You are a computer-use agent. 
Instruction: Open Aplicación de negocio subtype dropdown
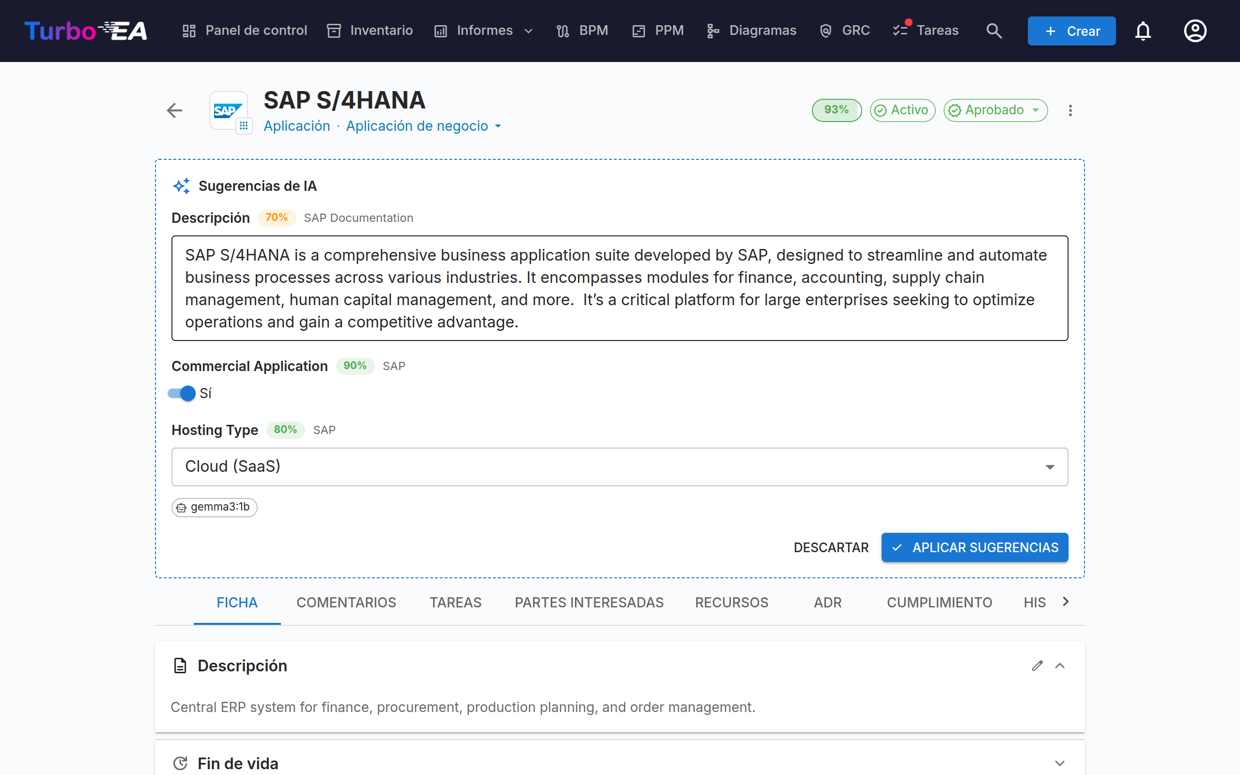[423, 126]
